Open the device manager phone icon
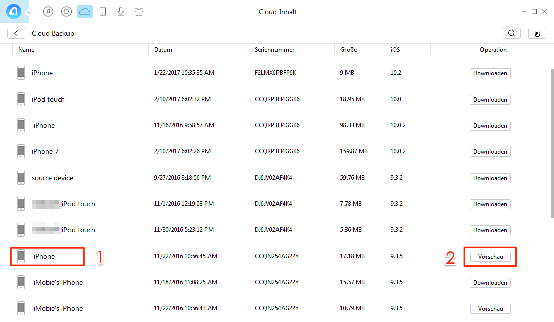This screenshot has width=554, height=322. click(x=103, y=11)
